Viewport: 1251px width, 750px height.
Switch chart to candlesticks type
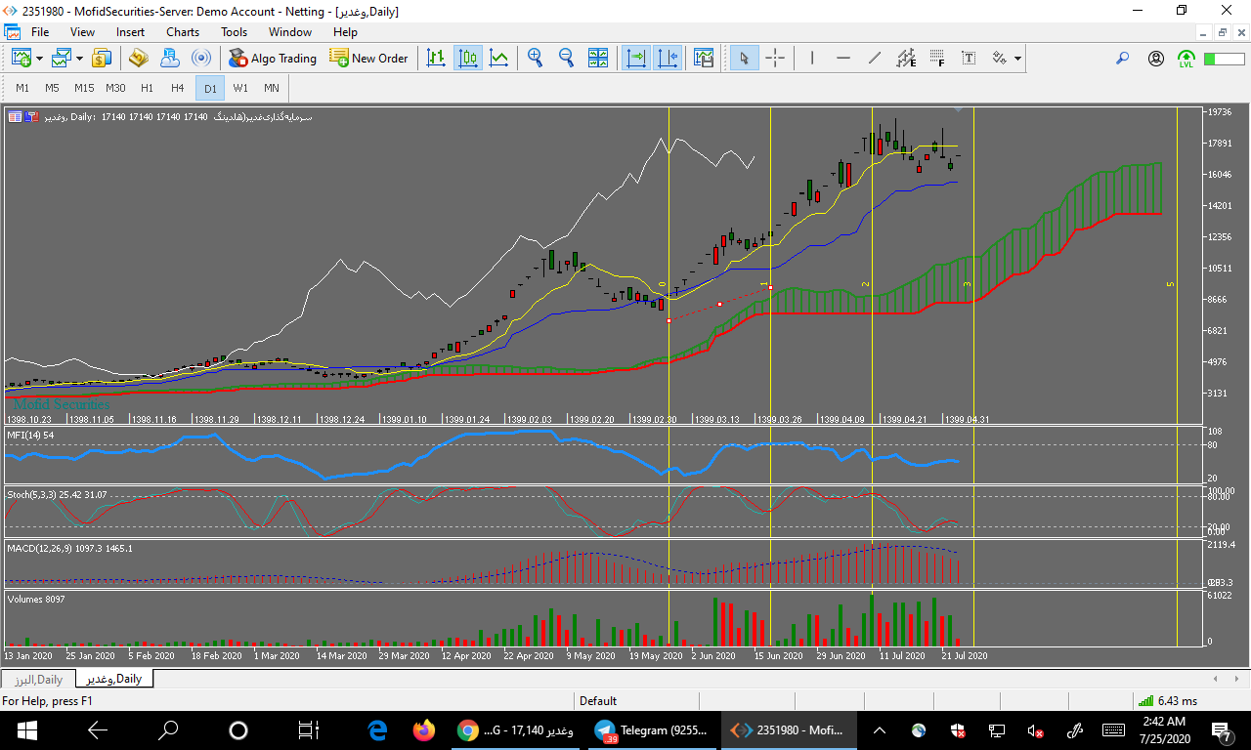coord(467,59)
